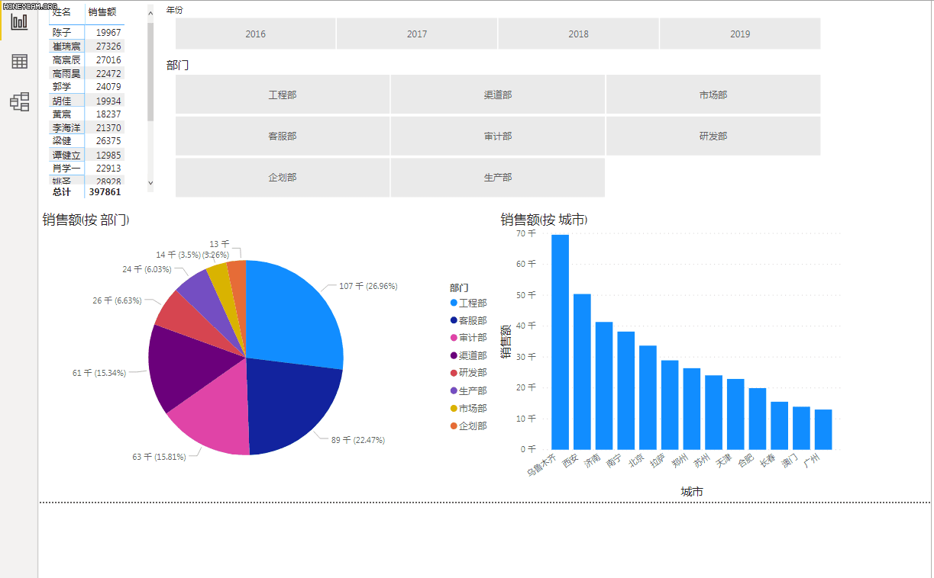This screenshot has width=934, height=578.
Task: Click the 渠道部 legend entry
Action: click(x=468, y=355)
